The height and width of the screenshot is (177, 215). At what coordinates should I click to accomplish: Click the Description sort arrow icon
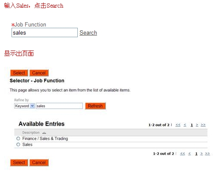click(x=44, y=133)
